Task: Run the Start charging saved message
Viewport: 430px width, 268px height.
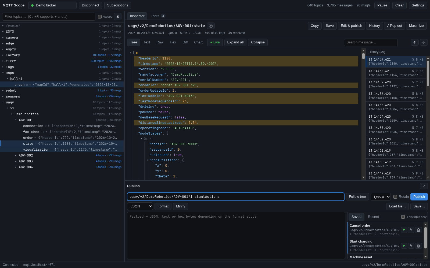Action: coord(404,245)
